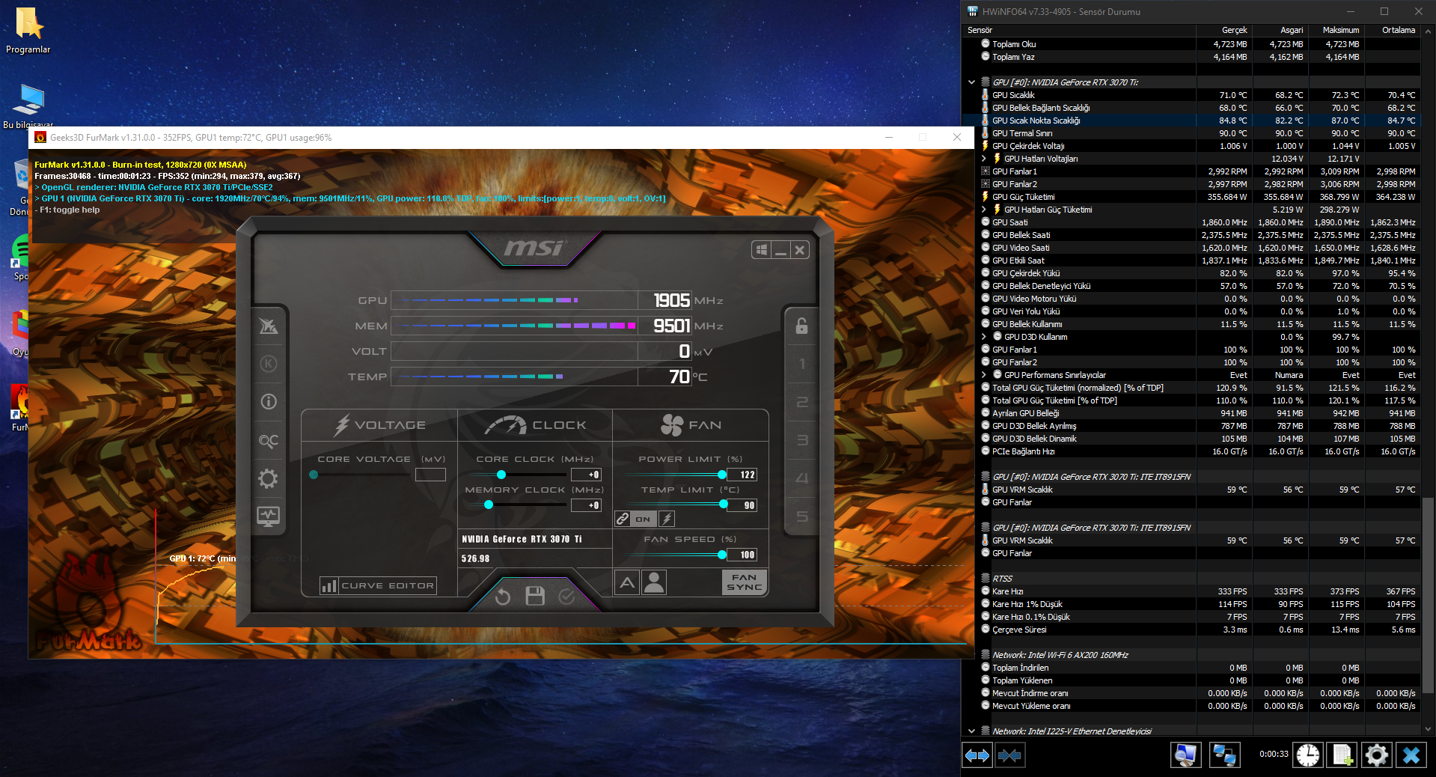Open Afterburner hardware monitor icon
The image size is (1436, 777).
(268, 516)
